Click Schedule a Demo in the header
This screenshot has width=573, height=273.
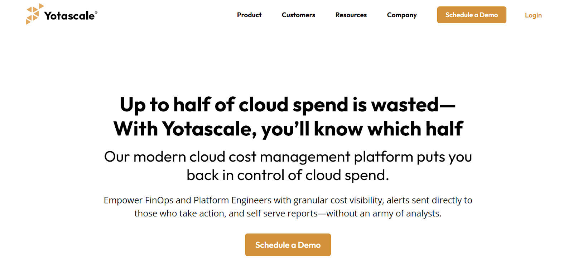pos(471,15)
